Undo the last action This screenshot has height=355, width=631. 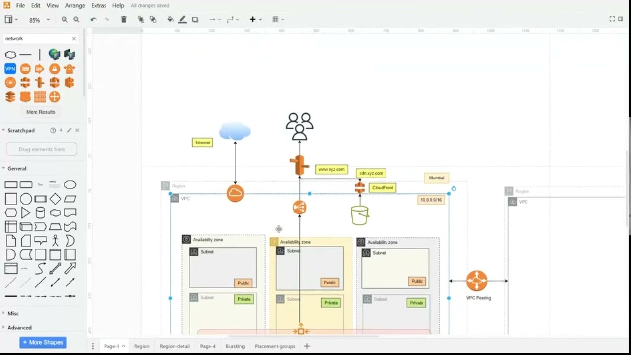pos(94,20)
